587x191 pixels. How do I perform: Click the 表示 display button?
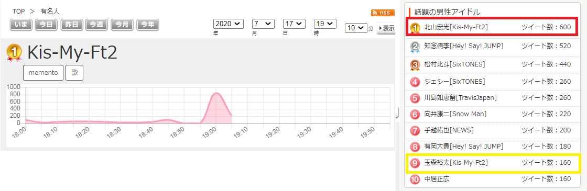tap(386, 28)
